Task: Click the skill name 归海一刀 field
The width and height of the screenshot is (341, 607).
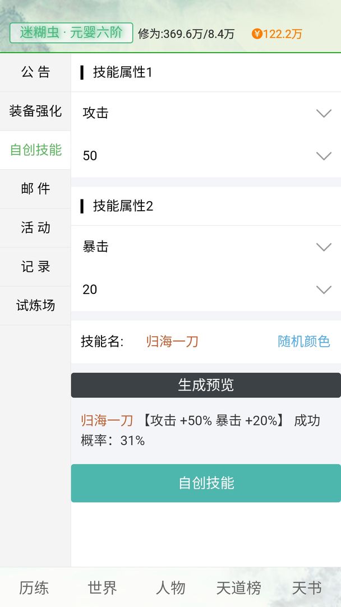Action: tap(172, 341)
